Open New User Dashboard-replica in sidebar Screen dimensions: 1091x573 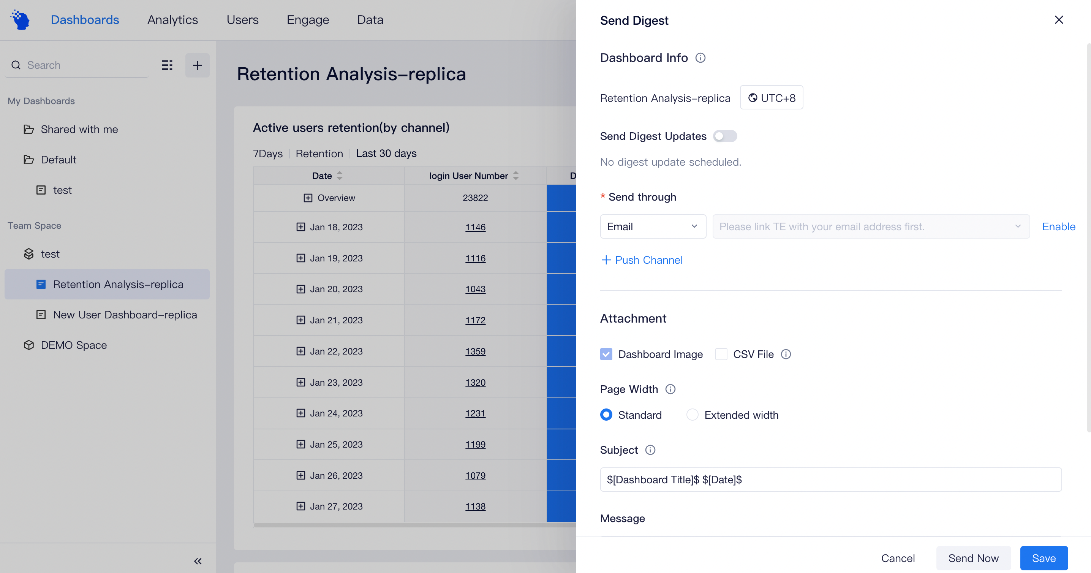125,315
